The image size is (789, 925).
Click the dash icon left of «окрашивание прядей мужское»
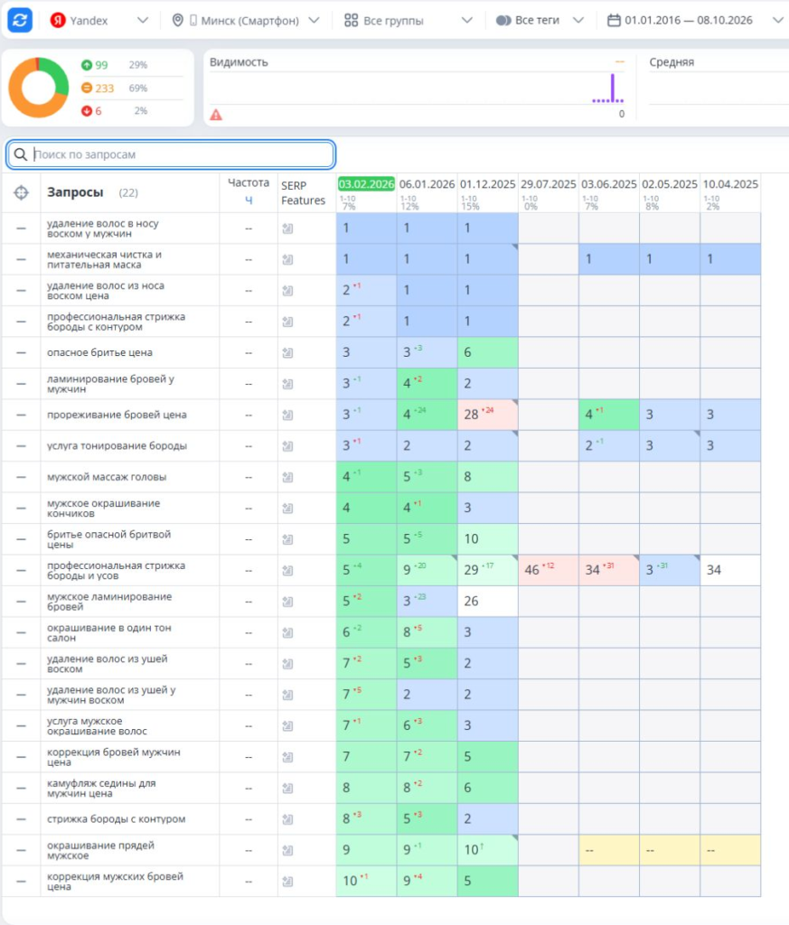(22, 850)
